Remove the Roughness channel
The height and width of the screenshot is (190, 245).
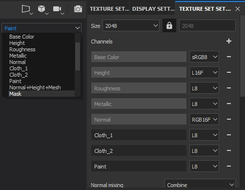point(229,88)
